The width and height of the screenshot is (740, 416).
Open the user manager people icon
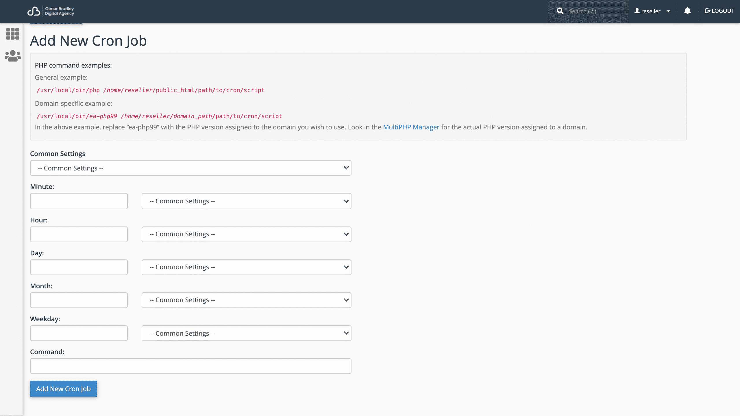click(x=13, y=56)
